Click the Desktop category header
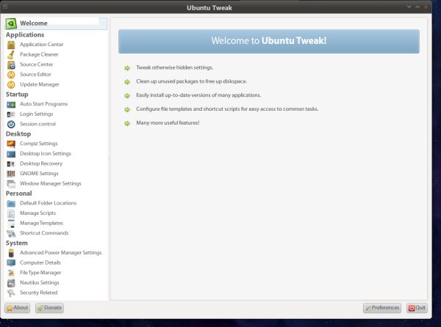The width and height of the screenshot is (441, 327). [18, 133]
